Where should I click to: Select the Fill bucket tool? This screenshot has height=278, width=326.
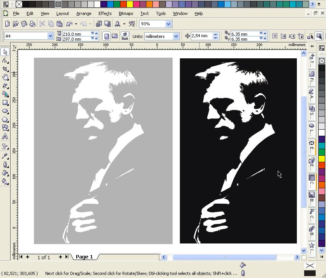coord(5,173)
